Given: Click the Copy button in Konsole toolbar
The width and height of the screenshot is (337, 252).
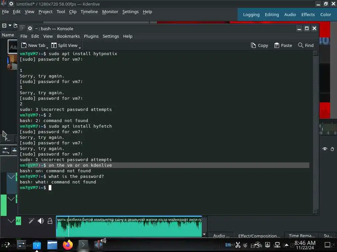Looking at the screenshot, I should pos(260,45).
